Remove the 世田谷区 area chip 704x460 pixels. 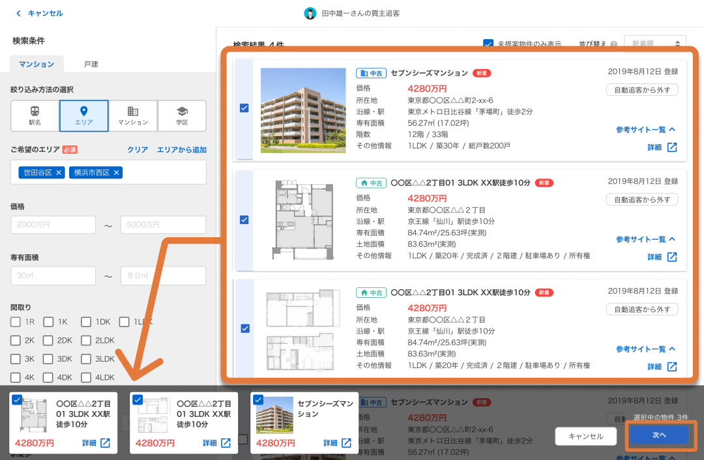point(59,173)
